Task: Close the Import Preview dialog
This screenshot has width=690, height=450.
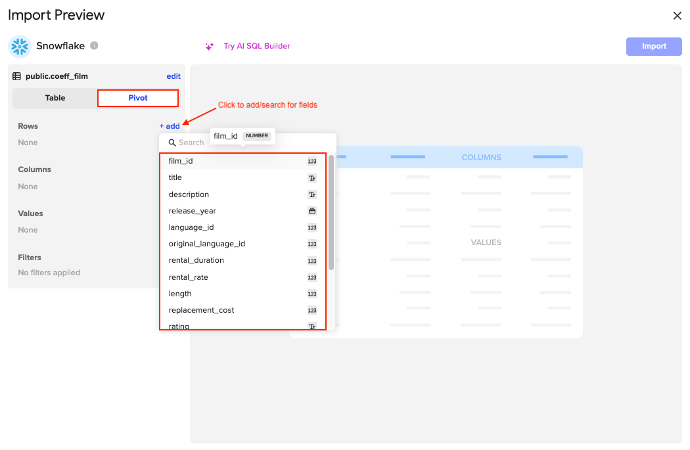Action: pyautogui.click(x=677, y=16)
